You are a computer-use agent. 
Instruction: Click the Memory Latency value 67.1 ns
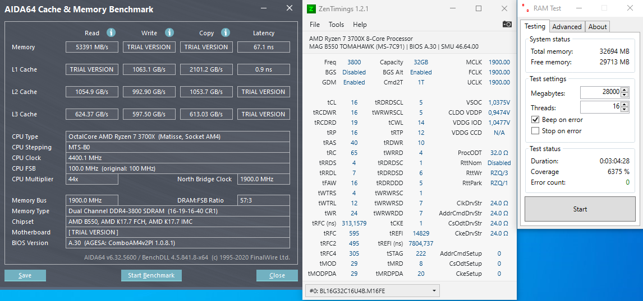263,47
